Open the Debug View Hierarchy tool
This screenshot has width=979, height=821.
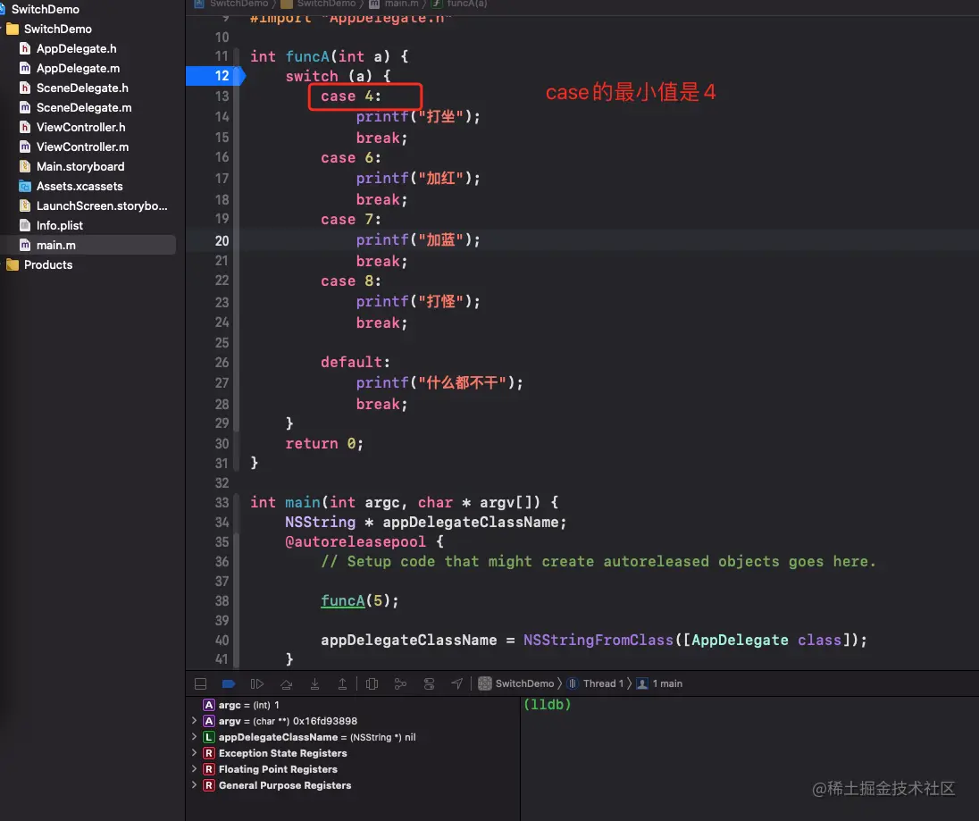point(372,683)
